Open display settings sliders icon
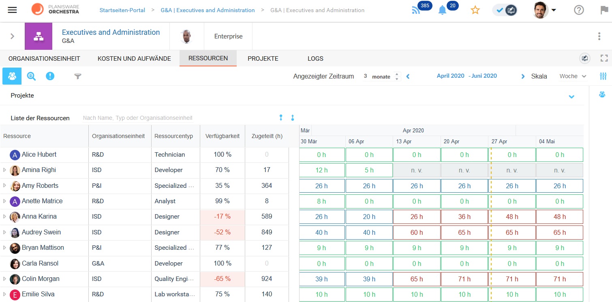The image size is (612, 302). point(603,76)
